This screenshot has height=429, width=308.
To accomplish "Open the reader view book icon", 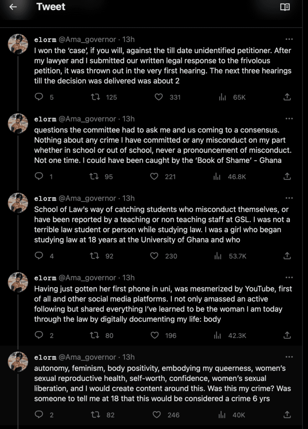I will [x=285, y=7].
